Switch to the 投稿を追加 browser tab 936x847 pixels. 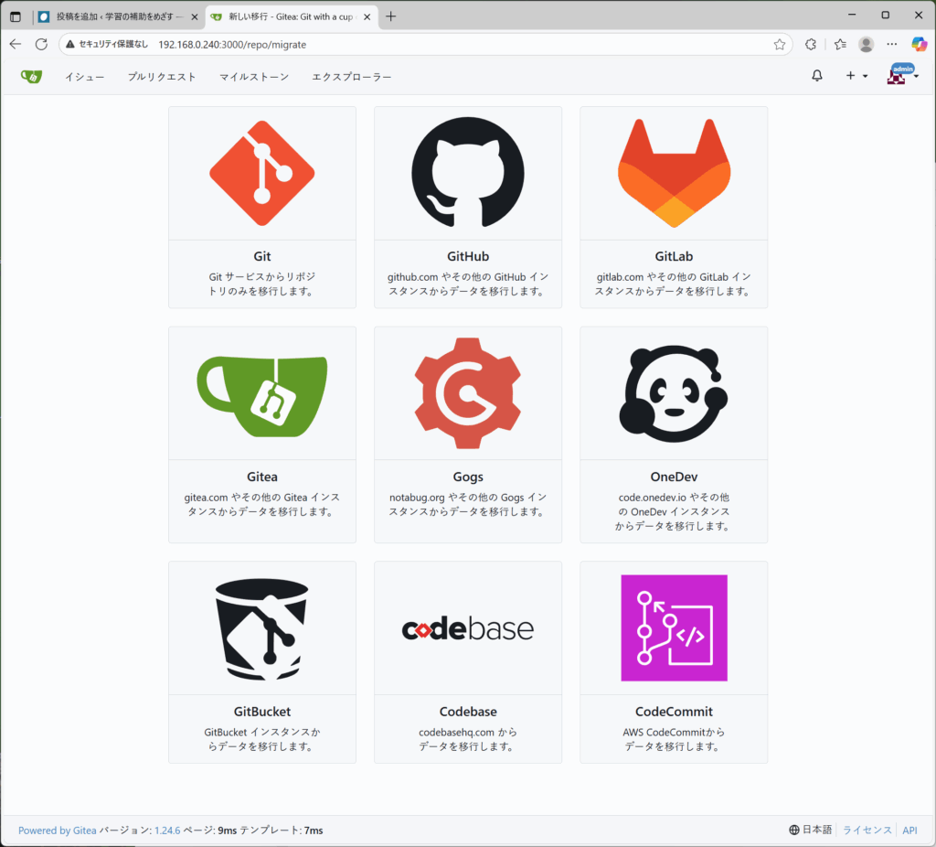[114, 16]
